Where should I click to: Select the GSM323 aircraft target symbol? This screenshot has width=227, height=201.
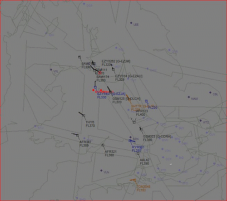[141, 130]
